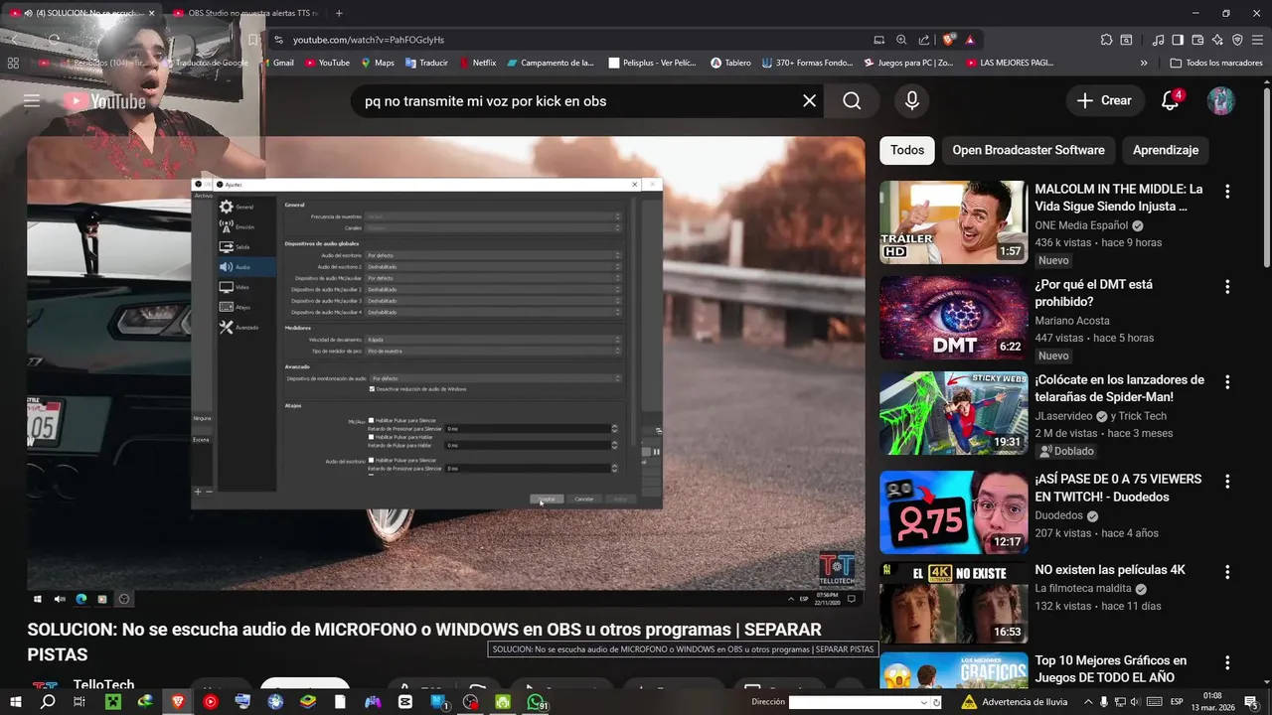
Task: Start voice search with the microphone icon
Action: click(x=911, y=100)
